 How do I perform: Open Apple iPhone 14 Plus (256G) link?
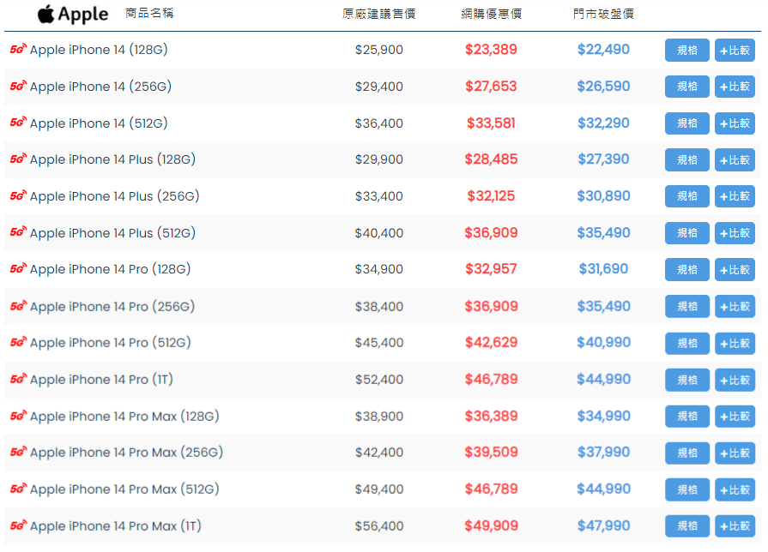[115, 196]
